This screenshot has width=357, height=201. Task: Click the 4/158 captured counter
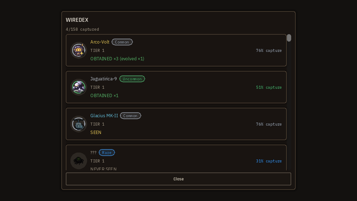point(82,29)
